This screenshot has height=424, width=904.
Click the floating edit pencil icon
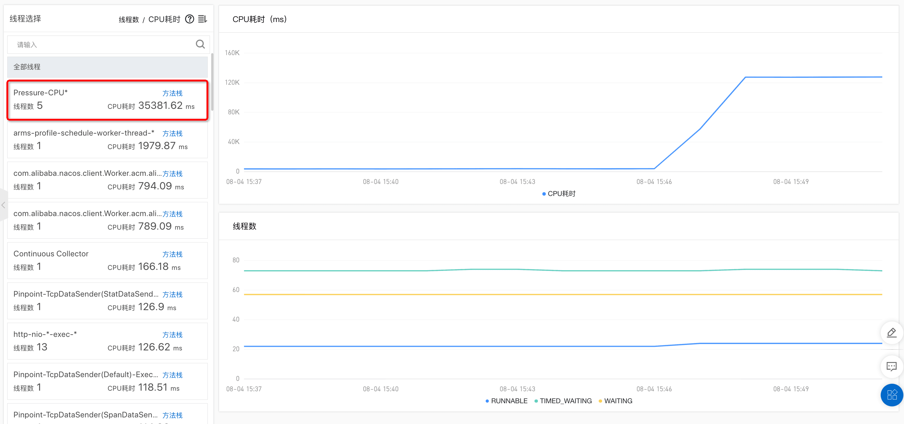[891, 332]
